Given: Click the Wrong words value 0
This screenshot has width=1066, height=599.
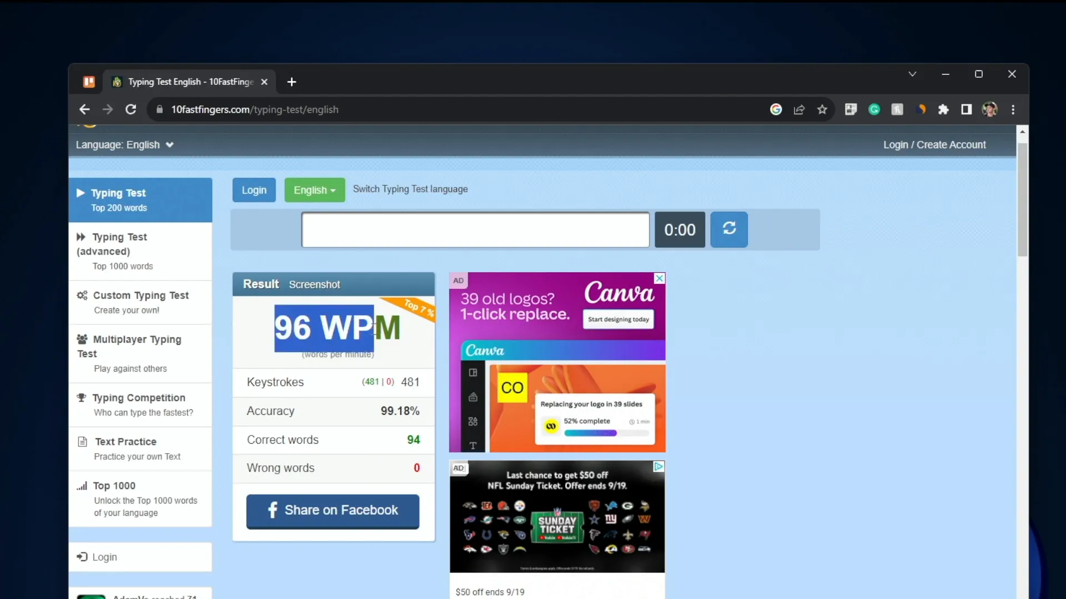Looking at the screenshot, I should pos(417,468).
